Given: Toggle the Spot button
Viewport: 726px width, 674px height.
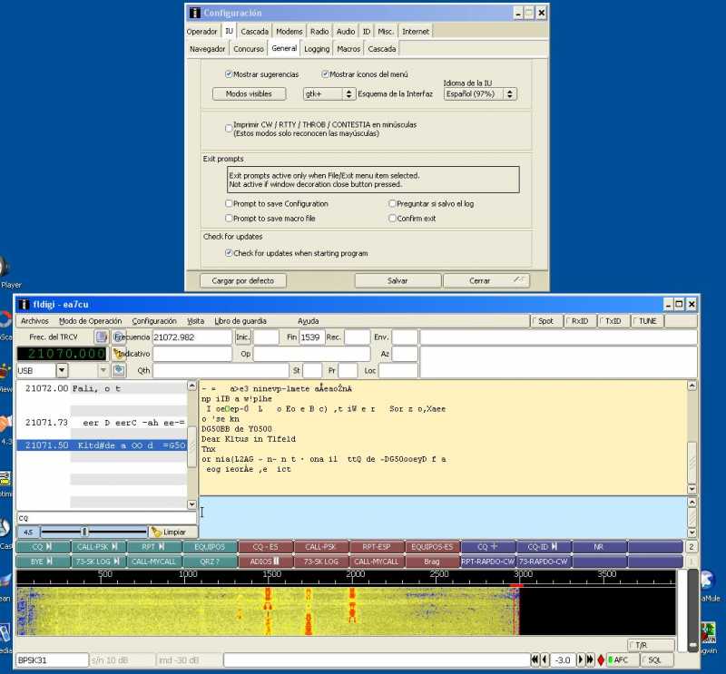Looking at the screenshot, I should 545,321.
